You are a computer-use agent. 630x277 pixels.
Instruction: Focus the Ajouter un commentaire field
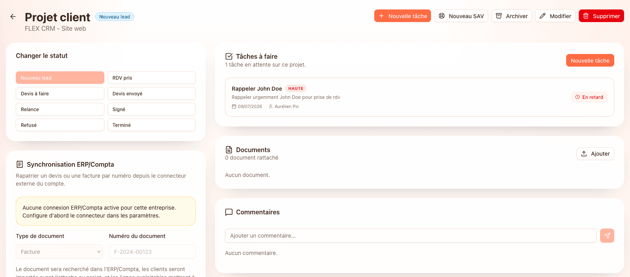point(411,236)
